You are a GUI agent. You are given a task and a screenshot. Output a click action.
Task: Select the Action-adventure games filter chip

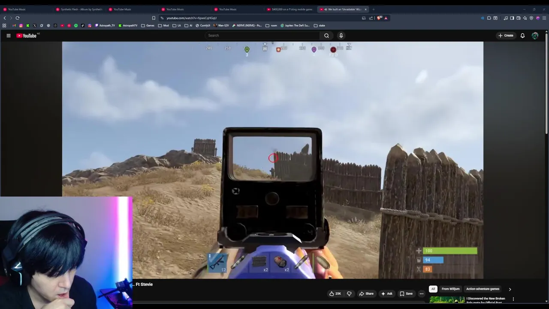[x=483, y=289]
